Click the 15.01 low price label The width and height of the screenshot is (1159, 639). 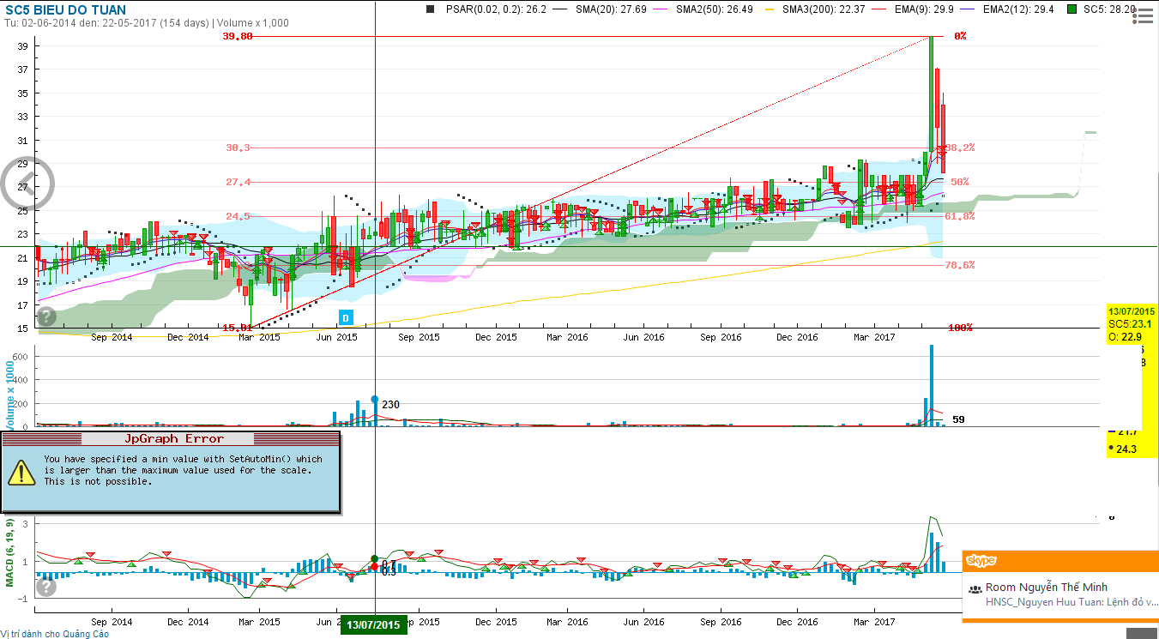click(237, 328)
